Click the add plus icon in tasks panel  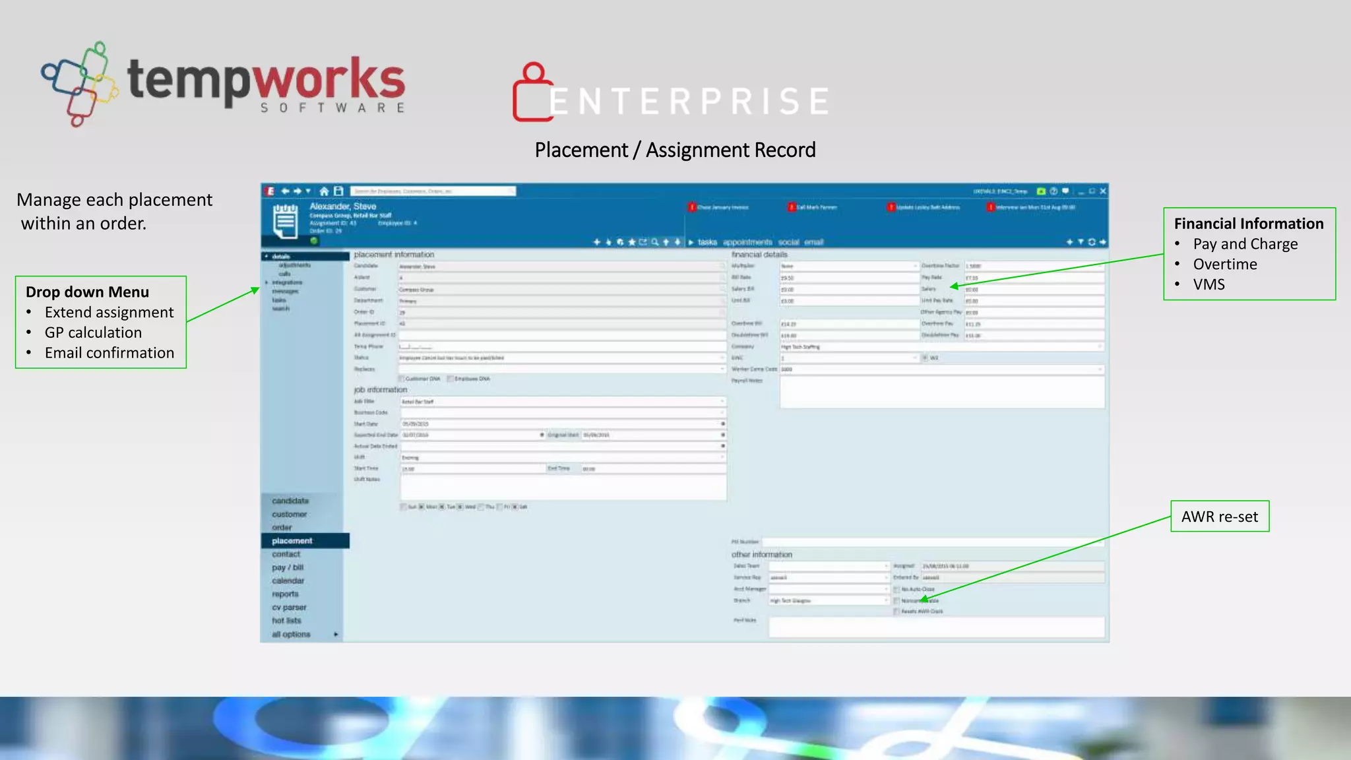[1069, 242]
